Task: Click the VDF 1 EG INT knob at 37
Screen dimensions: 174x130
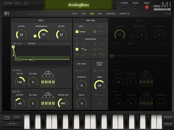Action: point(61,35)
